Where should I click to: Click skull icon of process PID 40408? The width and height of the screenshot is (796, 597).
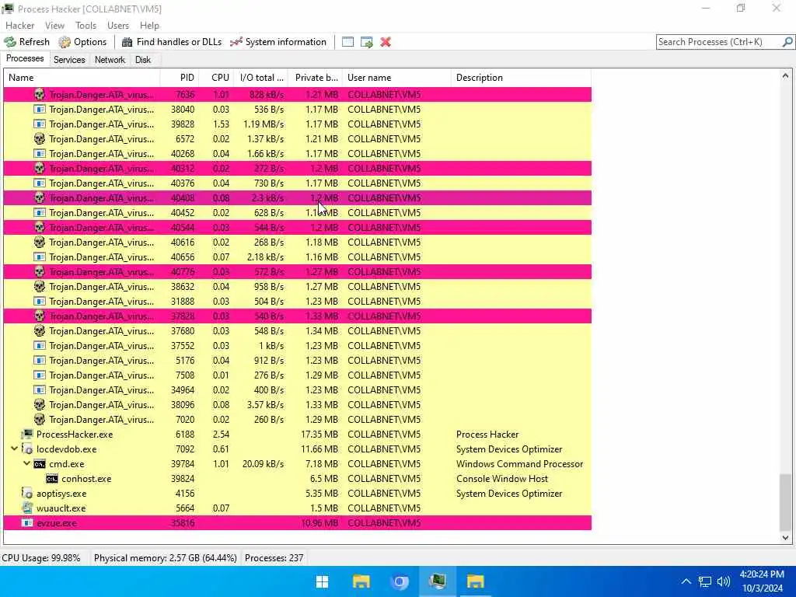pos(39,198)
